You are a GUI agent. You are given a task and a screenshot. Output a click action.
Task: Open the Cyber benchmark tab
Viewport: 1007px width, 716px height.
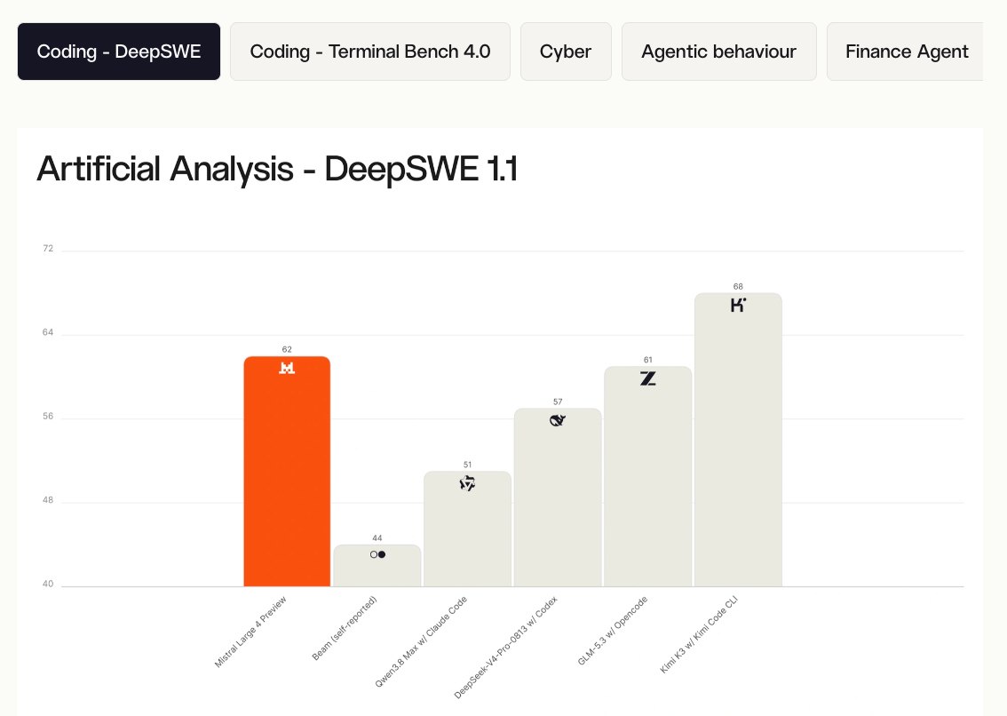pyautogui.click(x=565, y=52)
